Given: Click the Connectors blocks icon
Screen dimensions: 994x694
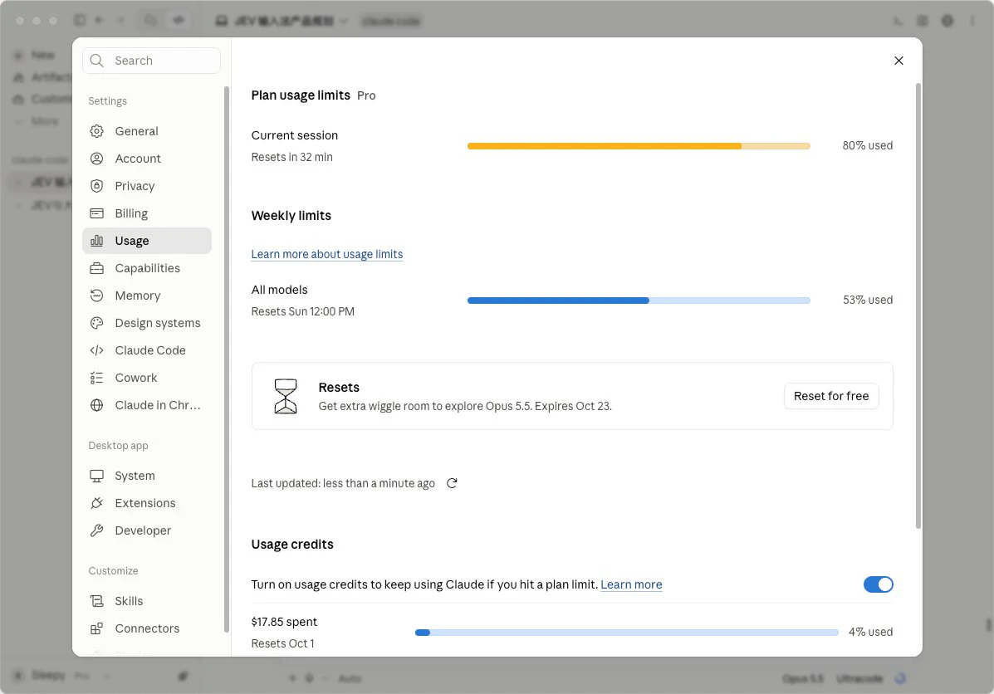Looking at the screenshot, I should click(x=96, y=628).
